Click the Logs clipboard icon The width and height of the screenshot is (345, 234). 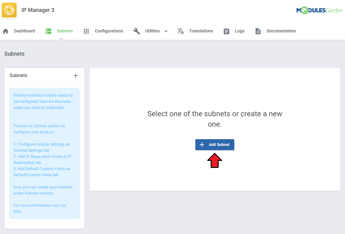[226, 31]
